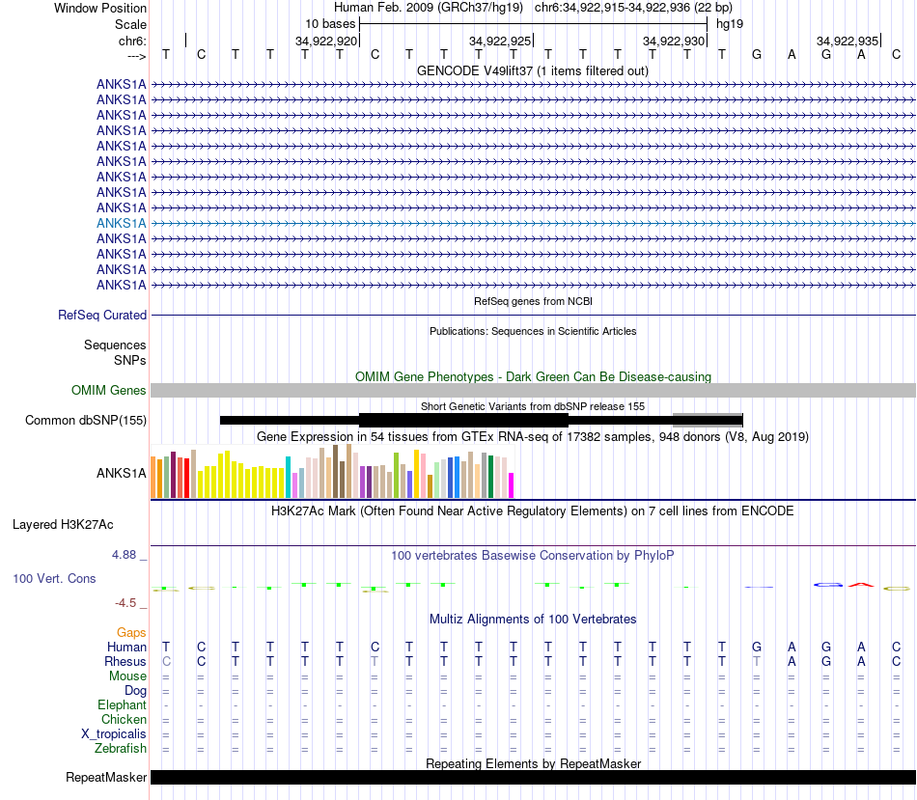Open the Common dbSNP(155) track label

tap(86, 421)
